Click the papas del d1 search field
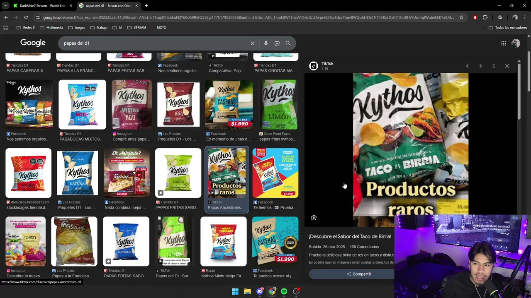 (153, 43)
